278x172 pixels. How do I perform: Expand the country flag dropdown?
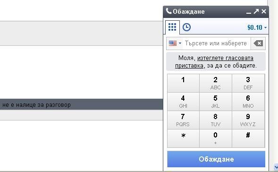coord(175,43)
